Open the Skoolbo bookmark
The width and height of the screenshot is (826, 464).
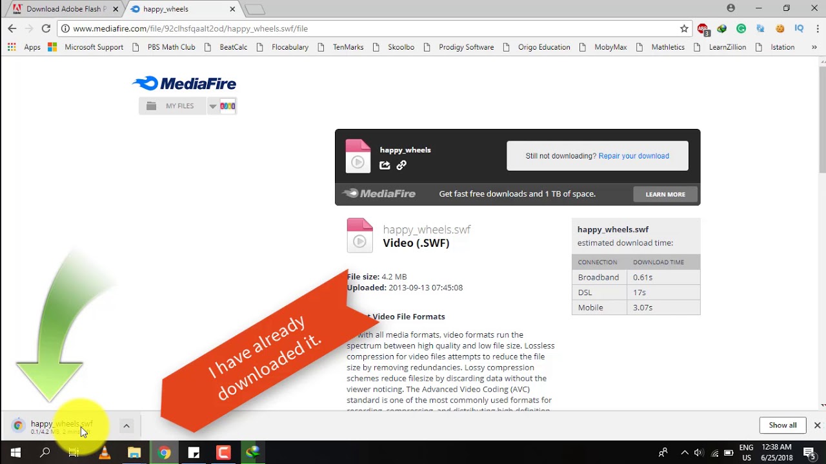click(393, 47)
